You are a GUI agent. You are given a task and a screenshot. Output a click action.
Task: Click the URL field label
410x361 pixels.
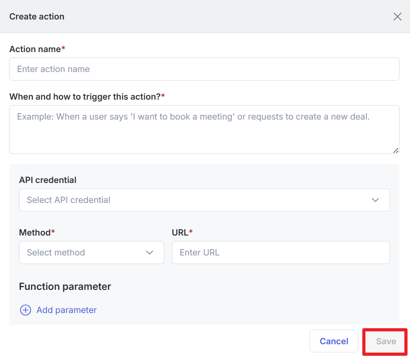tap(180, 232)
